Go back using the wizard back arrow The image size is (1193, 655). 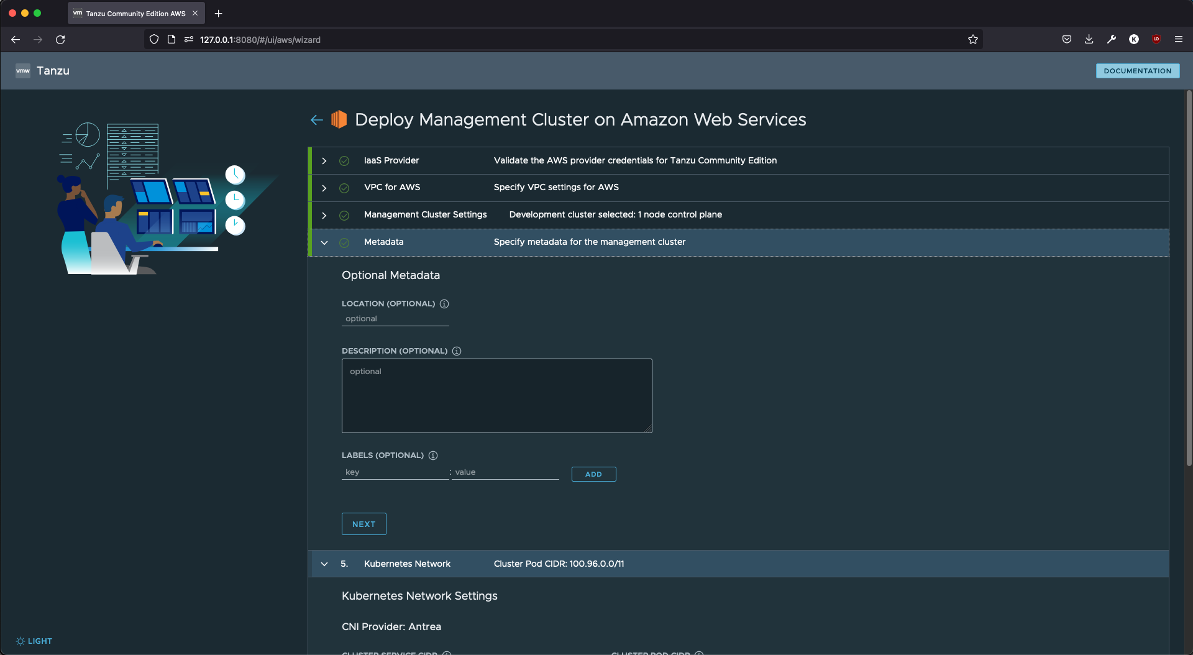coord(317,120)
